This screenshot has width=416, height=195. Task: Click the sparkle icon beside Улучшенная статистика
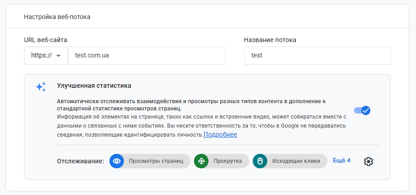coord(41,87)
